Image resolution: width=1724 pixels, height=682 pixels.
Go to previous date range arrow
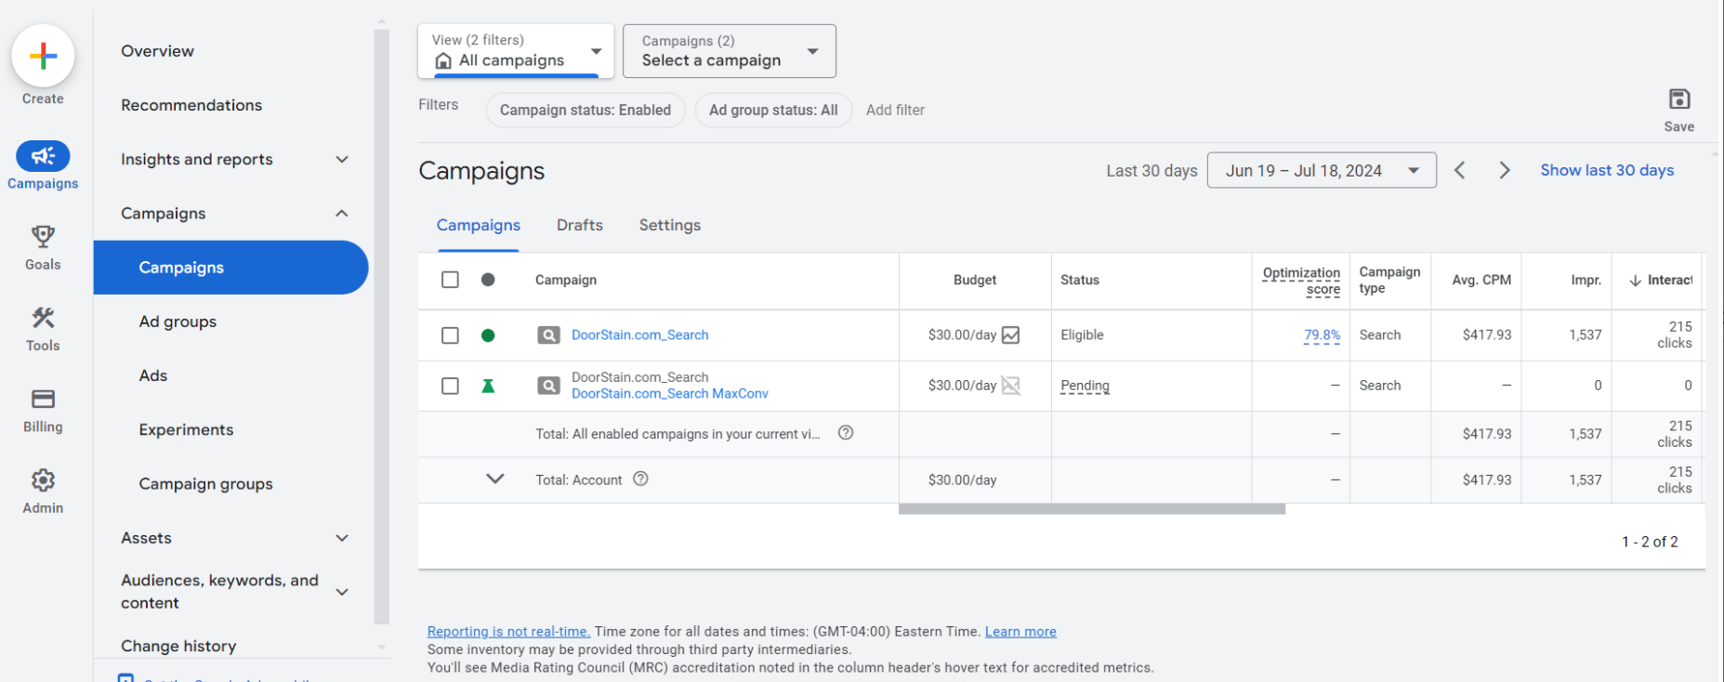(1460, 170)
